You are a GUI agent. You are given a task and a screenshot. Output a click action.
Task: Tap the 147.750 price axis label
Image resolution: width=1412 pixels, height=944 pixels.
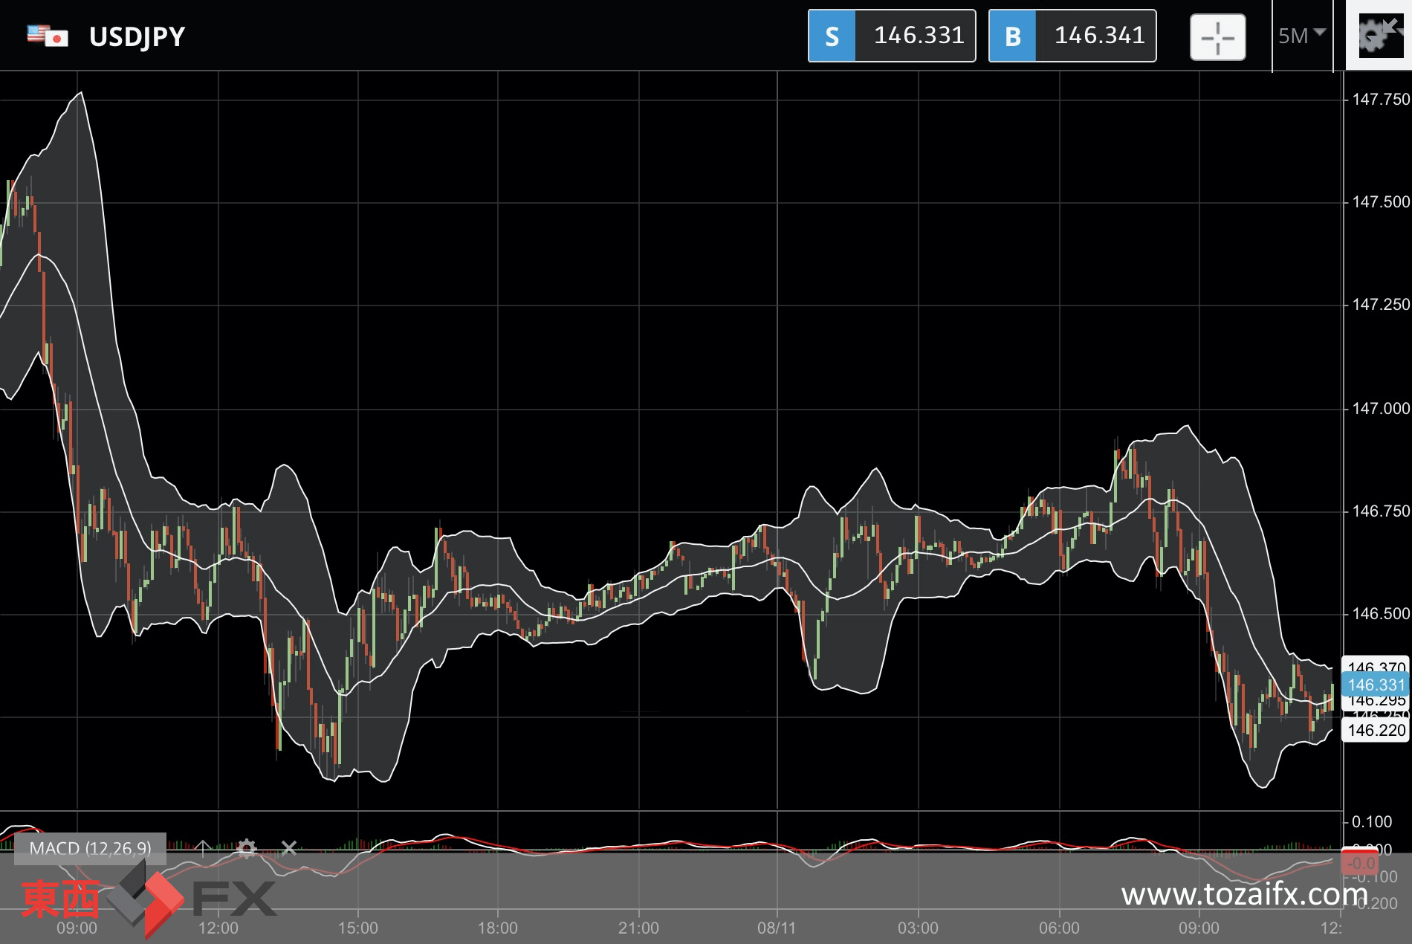(x=1380, y=99)
